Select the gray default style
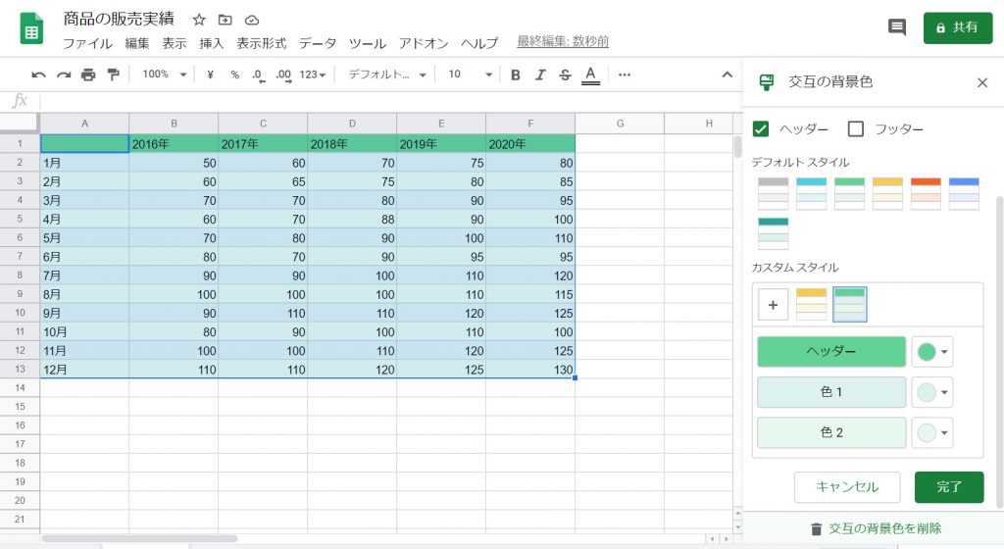Screen dimensions: 1004x549 (773, 194)
